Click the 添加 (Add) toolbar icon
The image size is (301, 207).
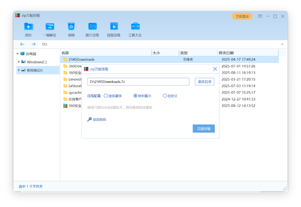28,27
